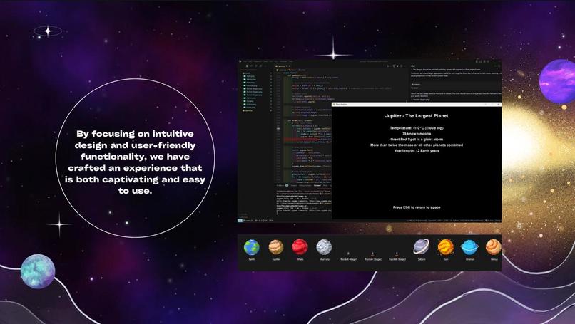The image size is (575, 324).
Task: Select the Earth planet thumbnail
Action: tap(252, 248)
